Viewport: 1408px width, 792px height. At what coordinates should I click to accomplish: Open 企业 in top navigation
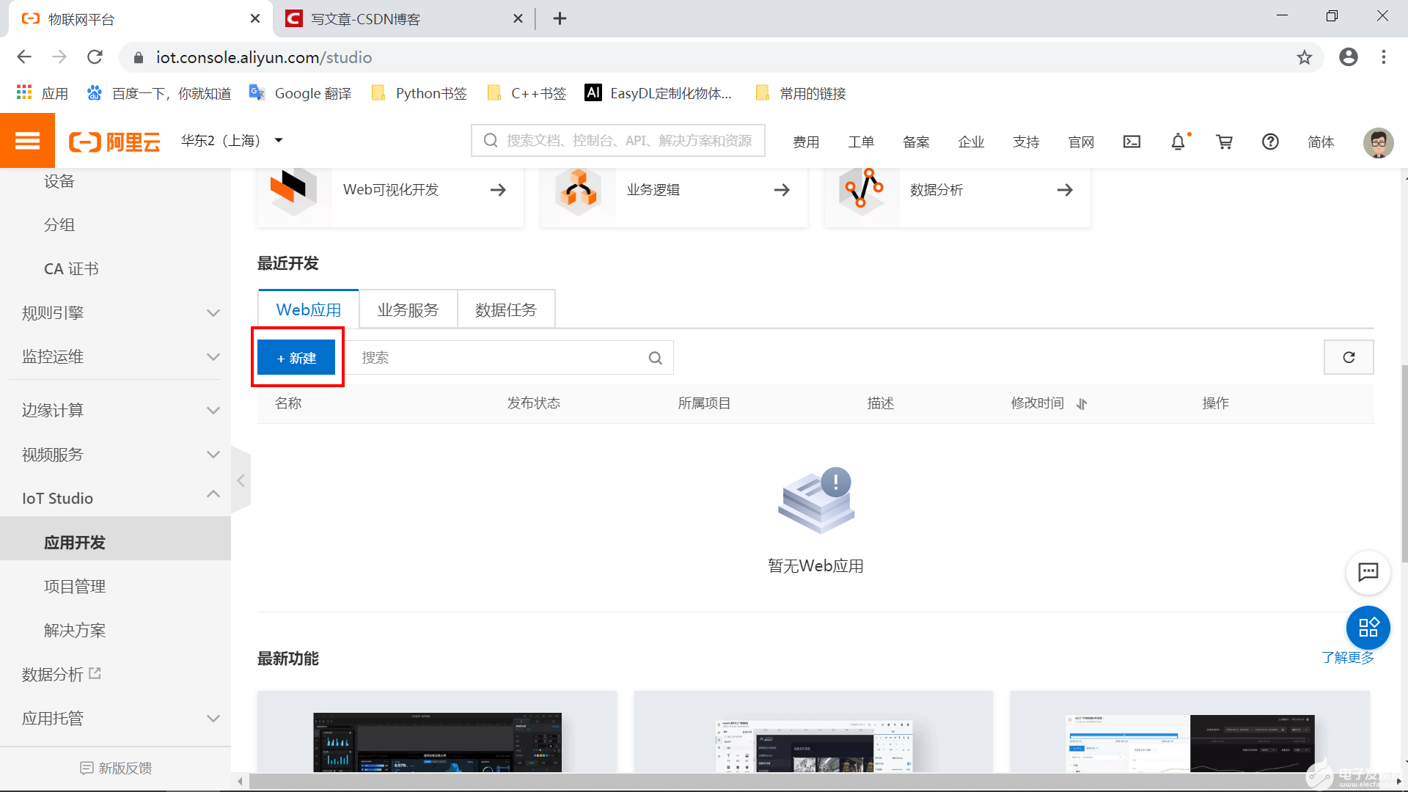(971, 142)
